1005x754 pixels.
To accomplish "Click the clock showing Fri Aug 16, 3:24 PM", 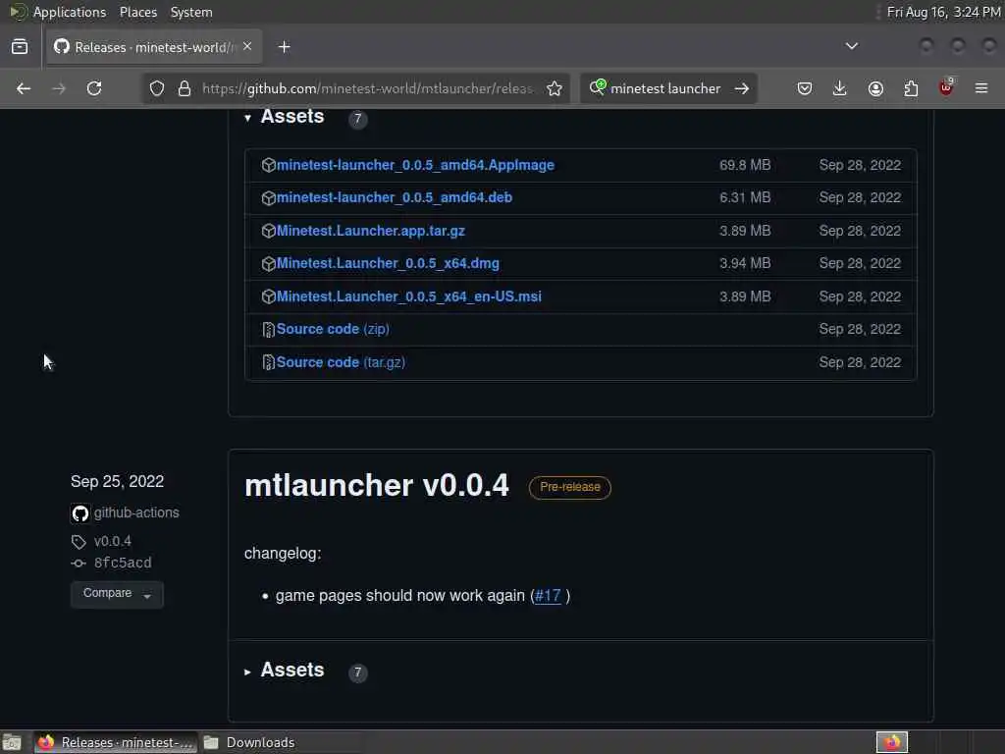I will pyautogui.click(x=943, y=12).
